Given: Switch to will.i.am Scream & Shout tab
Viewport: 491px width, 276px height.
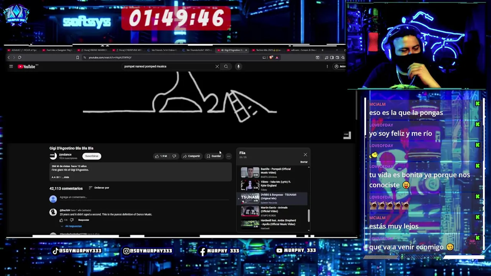Looking at the screenshot, I should tap(302, 50).
